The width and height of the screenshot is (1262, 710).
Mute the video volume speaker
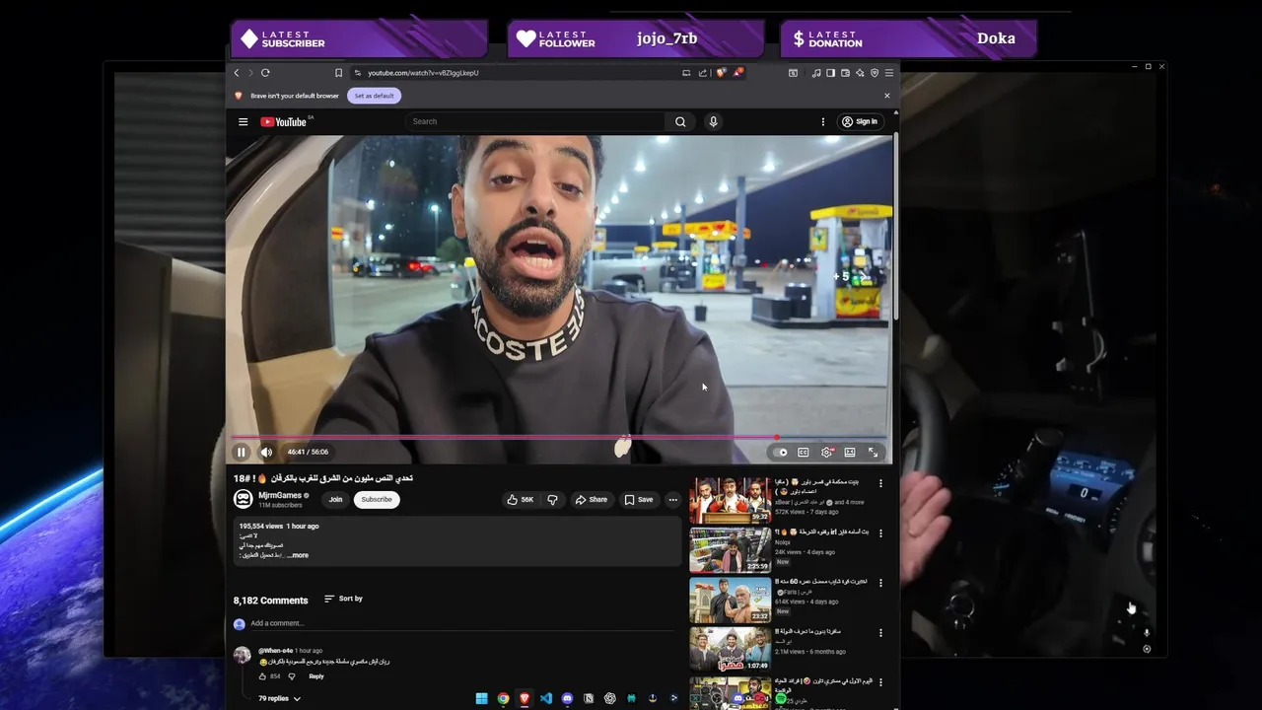tap(266, 453)
